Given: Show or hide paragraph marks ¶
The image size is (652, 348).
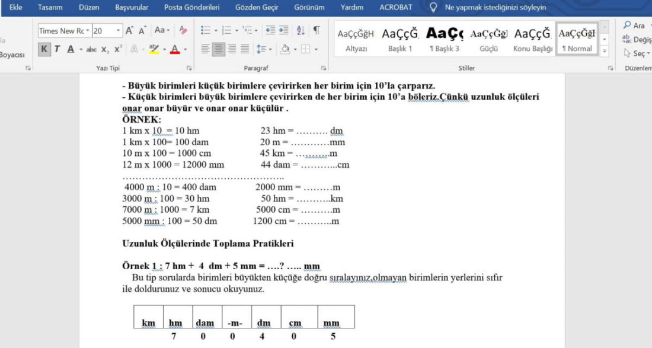Looking at the screenshot, I should (317, 30).
